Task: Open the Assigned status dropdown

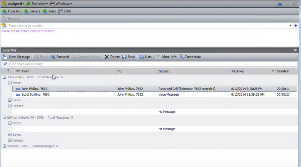Action: coord(13,4)
